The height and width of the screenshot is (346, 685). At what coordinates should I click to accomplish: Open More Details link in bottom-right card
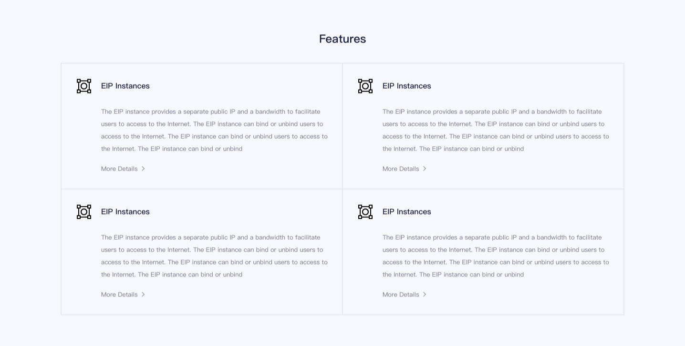pyautogui.click(x=401, y=295)
